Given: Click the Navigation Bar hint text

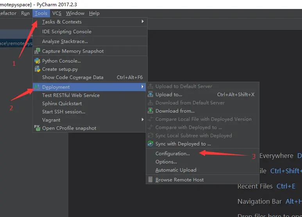Looking at the screenshot, I should tap(260, 201).
